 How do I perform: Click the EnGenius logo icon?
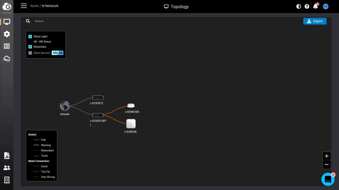(x=7, y=6)
